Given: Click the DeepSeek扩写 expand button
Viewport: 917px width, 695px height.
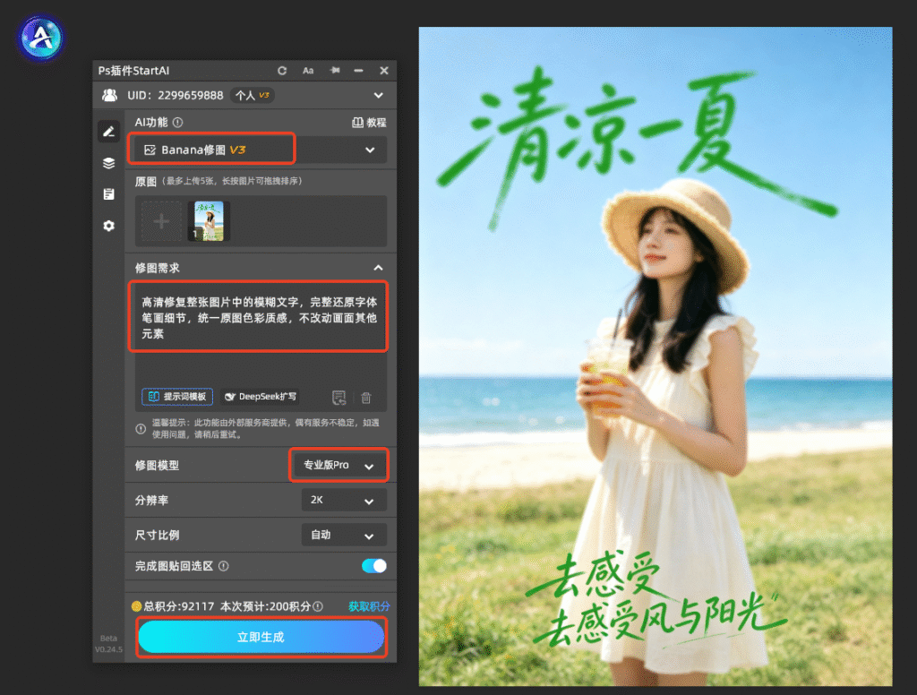Looking at the screenshot, I should 261,397.
